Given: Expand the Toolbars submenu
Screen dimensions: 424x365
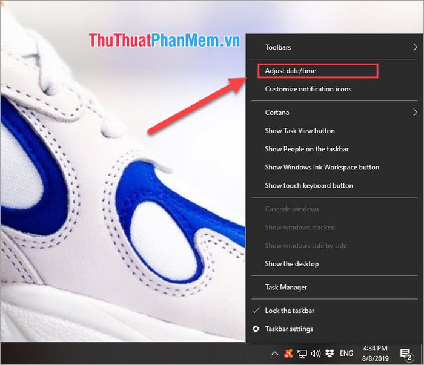Looking at the screenshot, I should tap(334, 47).
